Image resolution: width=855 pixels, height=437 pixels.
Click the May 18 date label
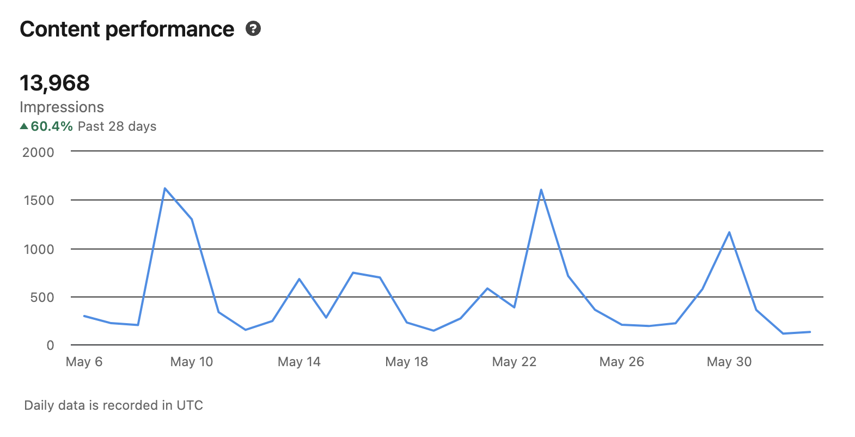406,362
